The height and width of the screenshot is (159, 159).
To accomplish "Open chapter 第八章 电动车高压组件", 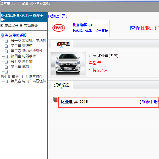I will (29, 81).
